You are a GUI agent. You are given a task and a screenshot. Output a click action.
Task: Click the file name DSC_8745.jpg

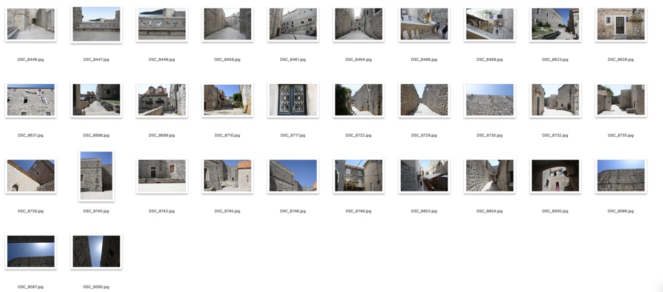point(227,211)
